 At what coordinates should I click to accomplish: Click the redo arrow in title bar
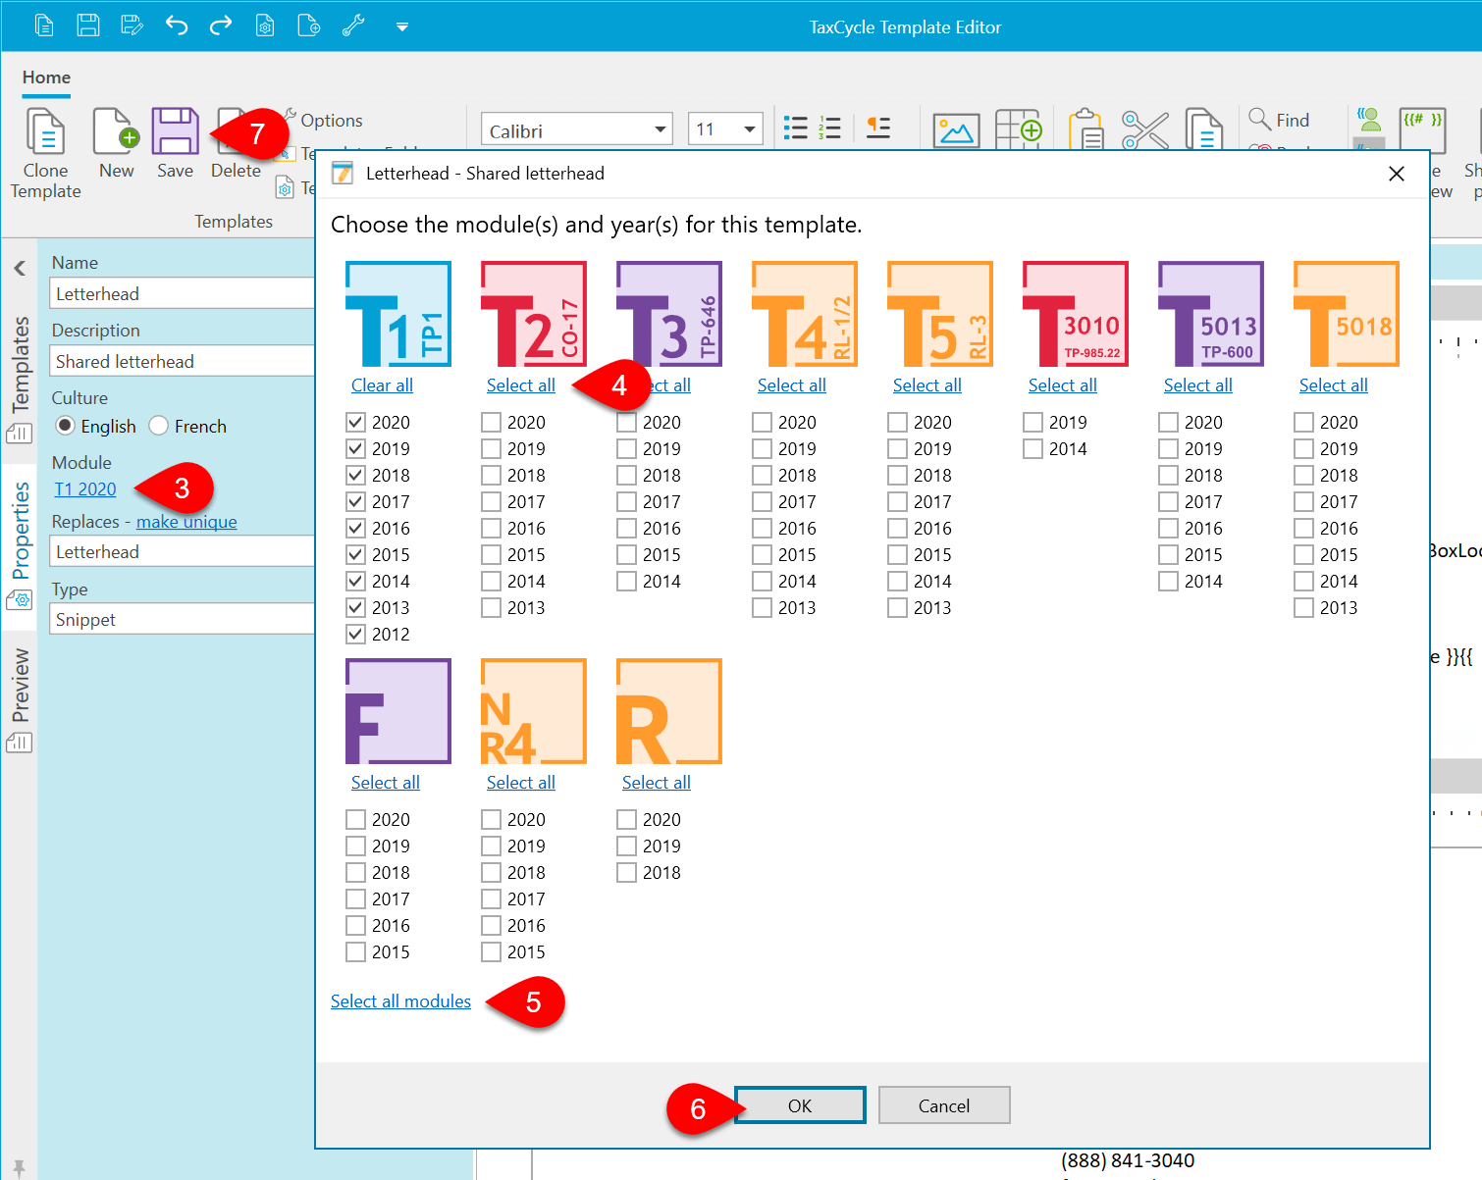click(x=221, y=26)
